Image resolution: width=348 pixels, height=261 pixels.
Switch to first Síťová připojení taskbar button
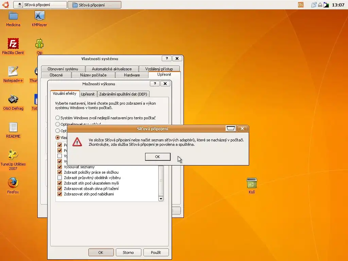(x=40, y=5)
